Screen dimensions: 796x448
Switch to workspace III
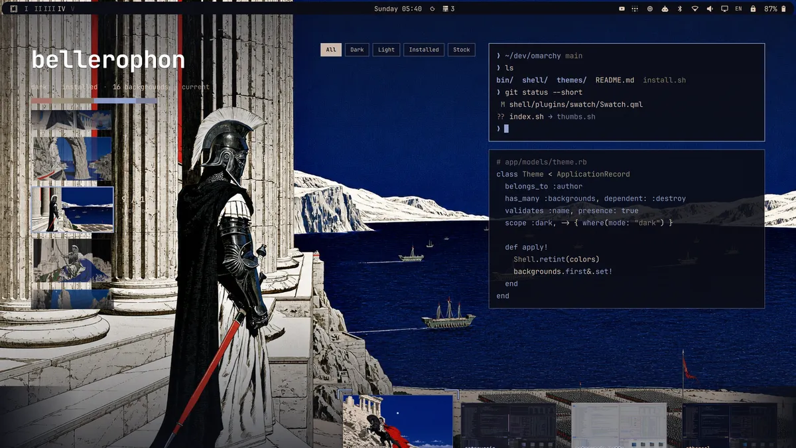point(49,9)
